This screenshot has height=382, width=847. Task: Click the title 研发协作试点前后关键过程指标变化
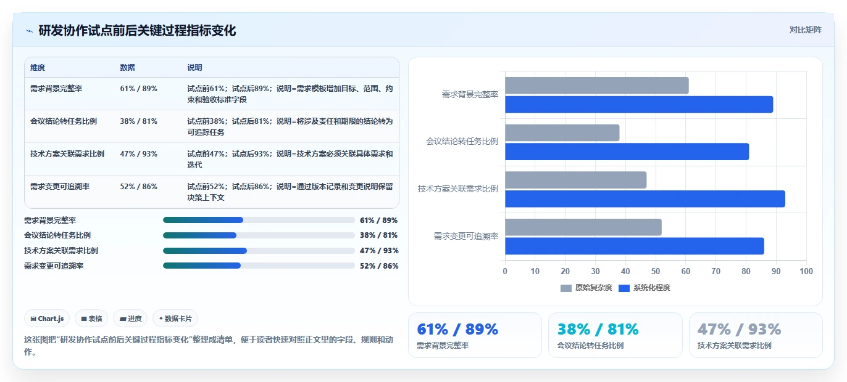point(137,30)
